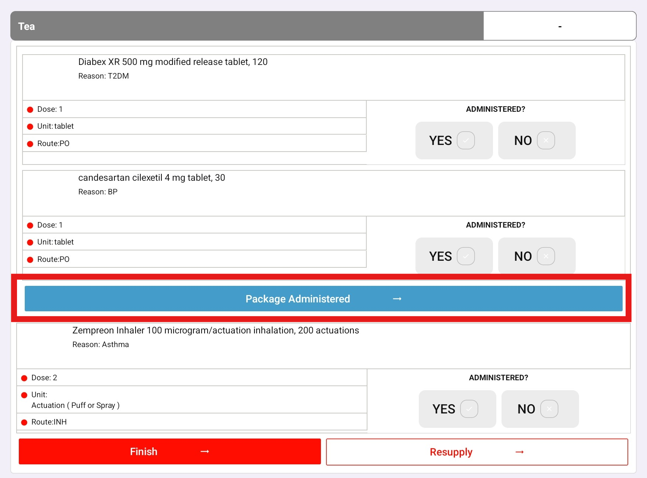Collapse the Tea section using the dash box
This screenshot has width=647, height=478.
(559, 26)
